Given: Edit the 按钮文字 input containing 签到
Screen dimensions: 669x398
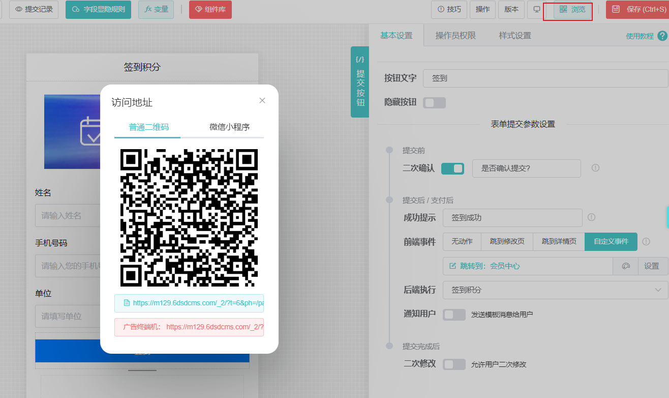Looking at the screenshot, I should pos(545,78).
